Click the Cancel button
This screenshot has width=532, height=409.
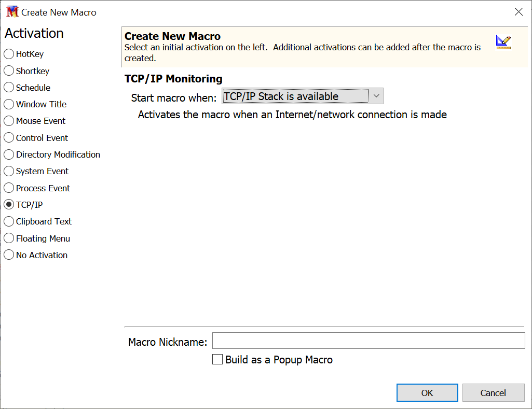tap(493, 393)
